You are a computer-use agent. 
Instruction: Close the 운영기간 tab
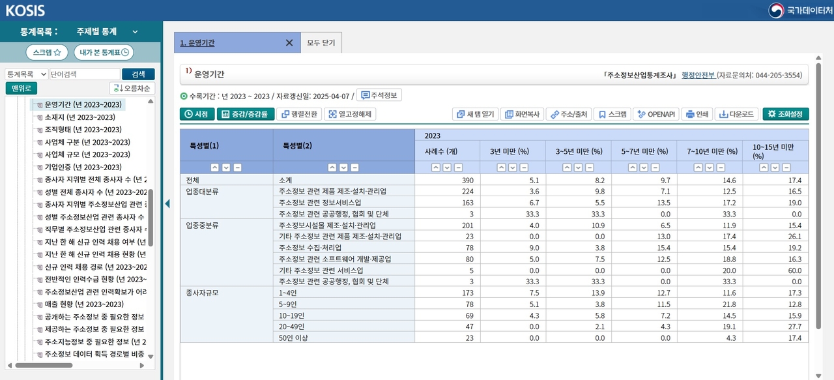tap(289, 43)
